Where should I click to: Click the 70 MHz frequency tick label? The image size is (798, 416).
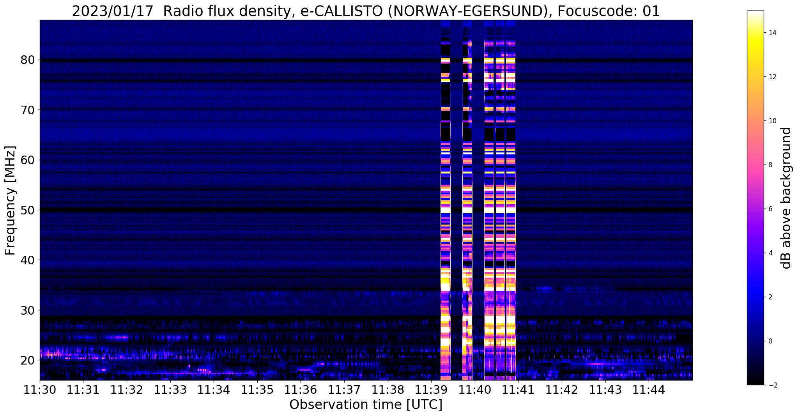click(x=28, y=110)
